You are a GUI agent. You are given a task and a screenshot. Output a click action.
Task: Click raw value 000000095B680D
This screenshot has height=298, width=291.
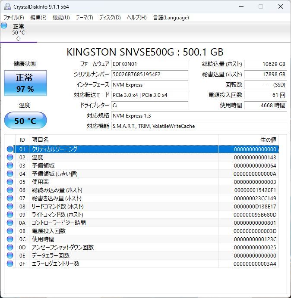point(255,214)
